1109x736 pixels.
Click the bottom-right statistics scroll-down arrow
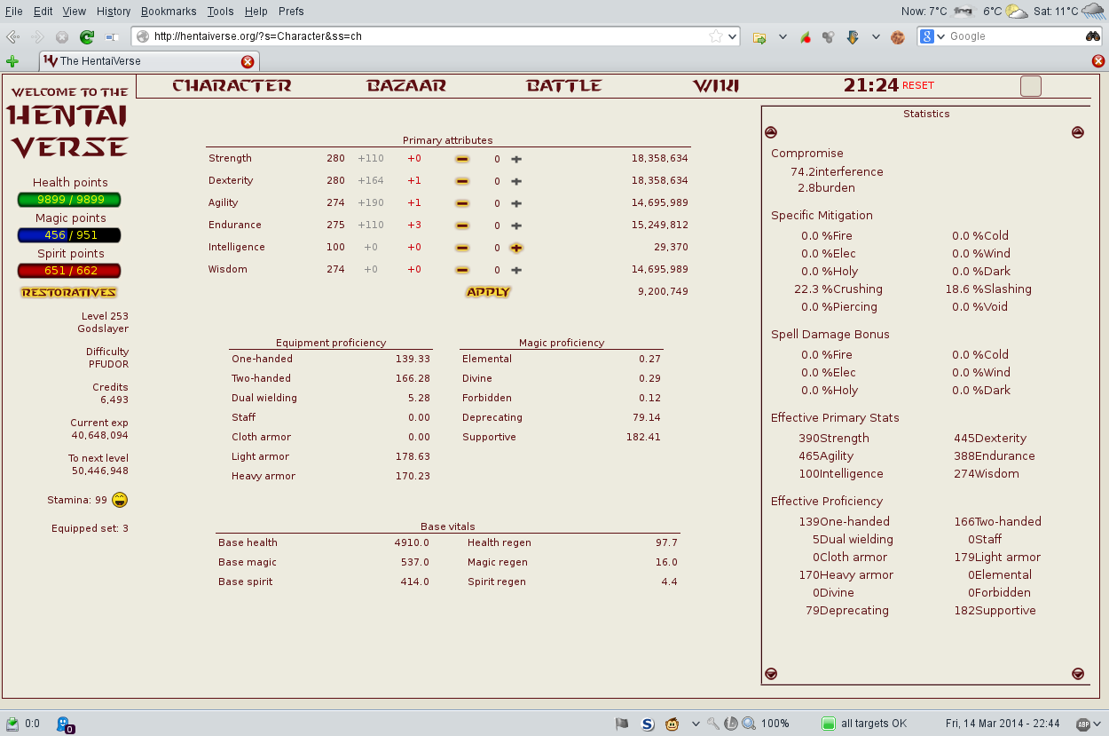[x=1078, y=674]
